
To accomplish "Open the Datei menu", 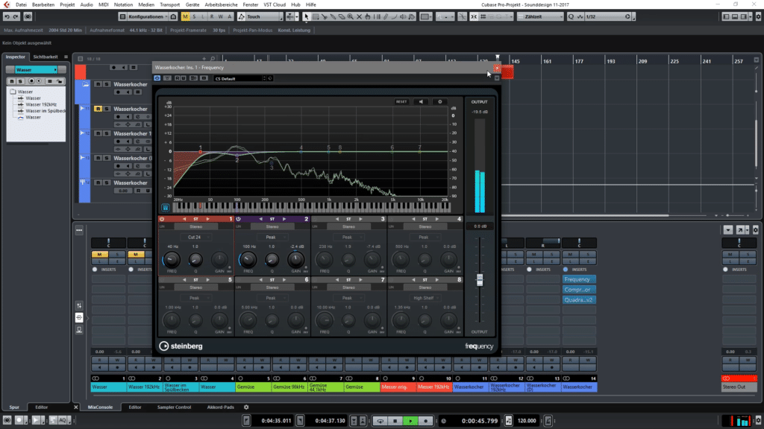I will [21, 4].
